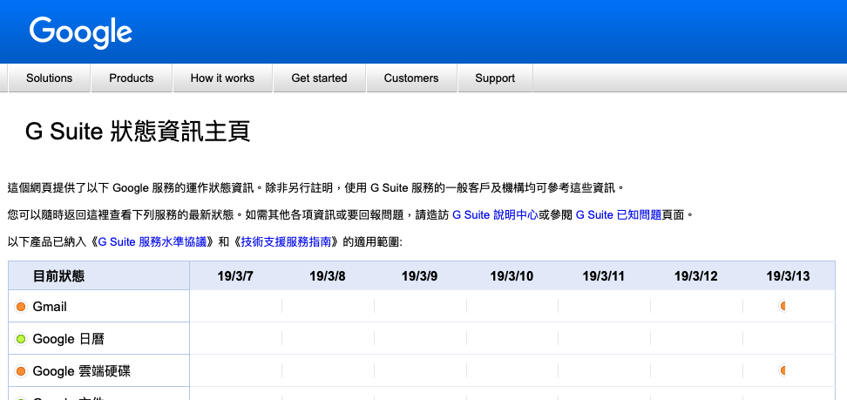Click the Google logo

(x=81, y=32)
